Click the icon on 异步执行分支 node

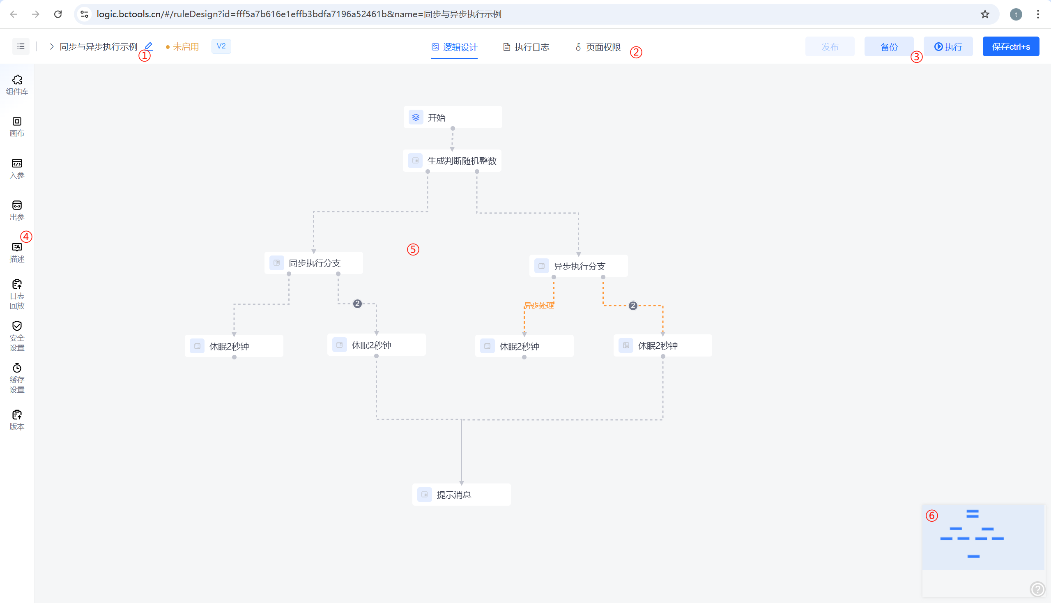tap(541, 266)
